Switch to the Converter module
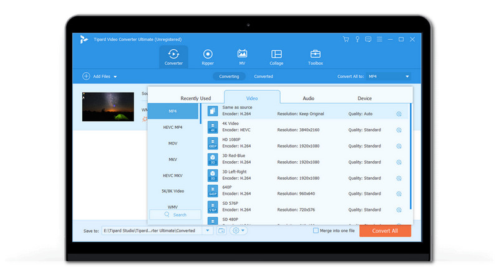The height and width of the screenshot is (267, 499). (x=173, y=57)
